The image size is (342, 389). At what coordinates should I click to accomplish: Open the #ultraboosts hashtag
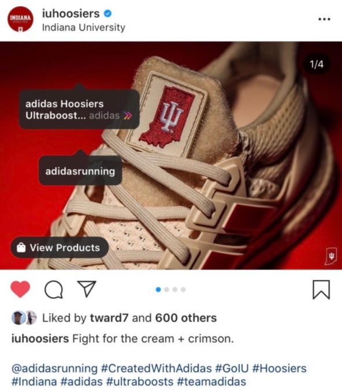pos(140,381)
